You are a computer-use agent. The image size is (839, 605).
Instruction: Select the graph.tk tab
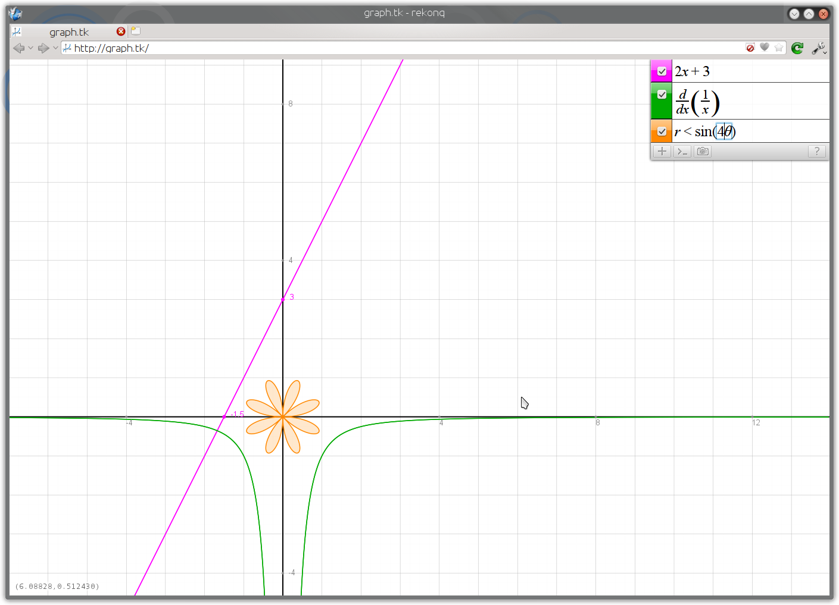[69, 32]
